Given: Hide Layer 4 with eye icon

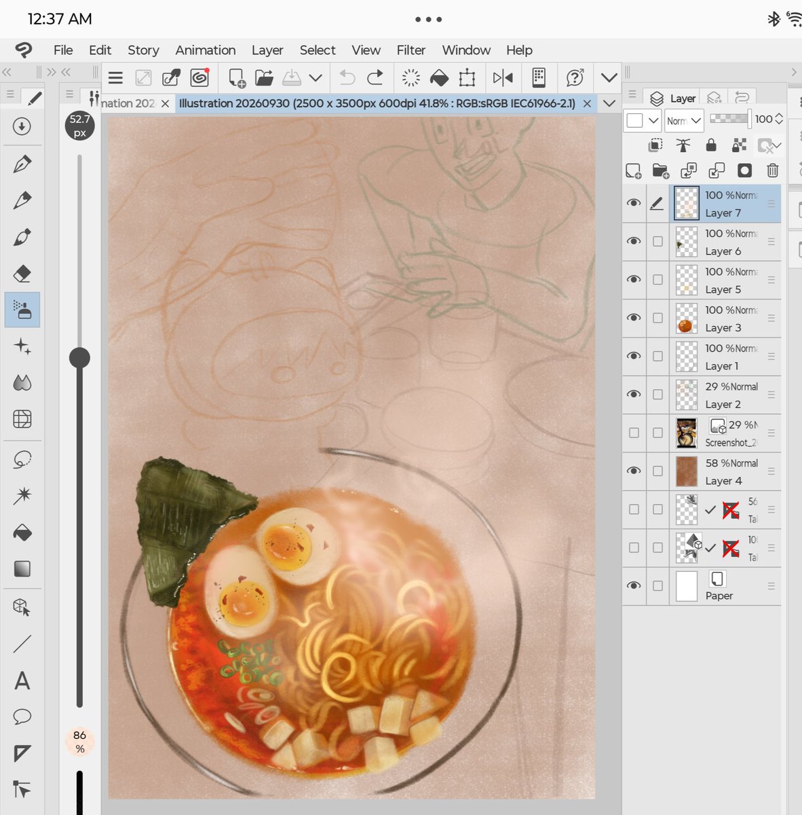Looking at the screenshot, I should point(634,471).
